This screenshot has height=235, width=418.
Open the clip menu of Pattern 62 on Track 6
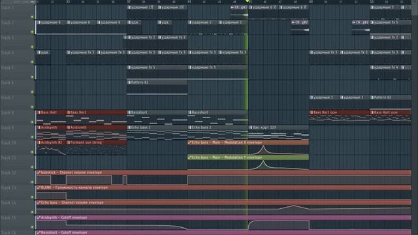(129, 83)
